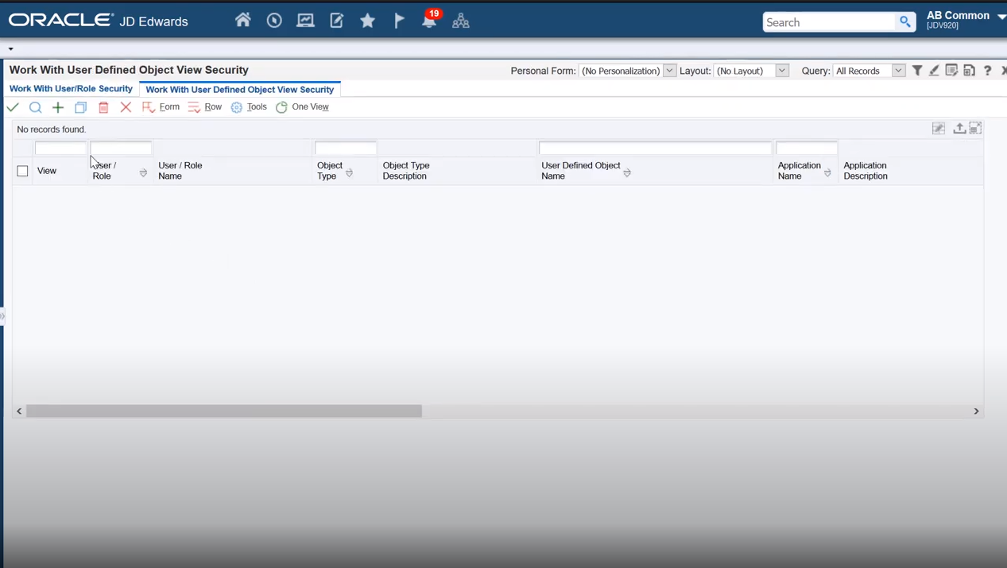Click the Object Type filter field

(346, 148)
